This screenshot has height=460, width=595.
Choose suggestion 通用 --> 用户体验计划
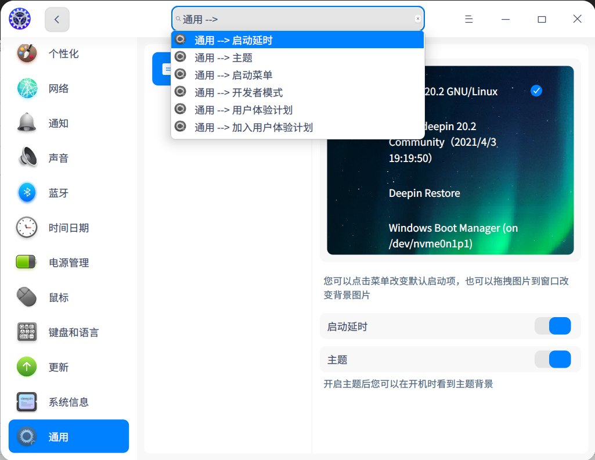[297, 110]
